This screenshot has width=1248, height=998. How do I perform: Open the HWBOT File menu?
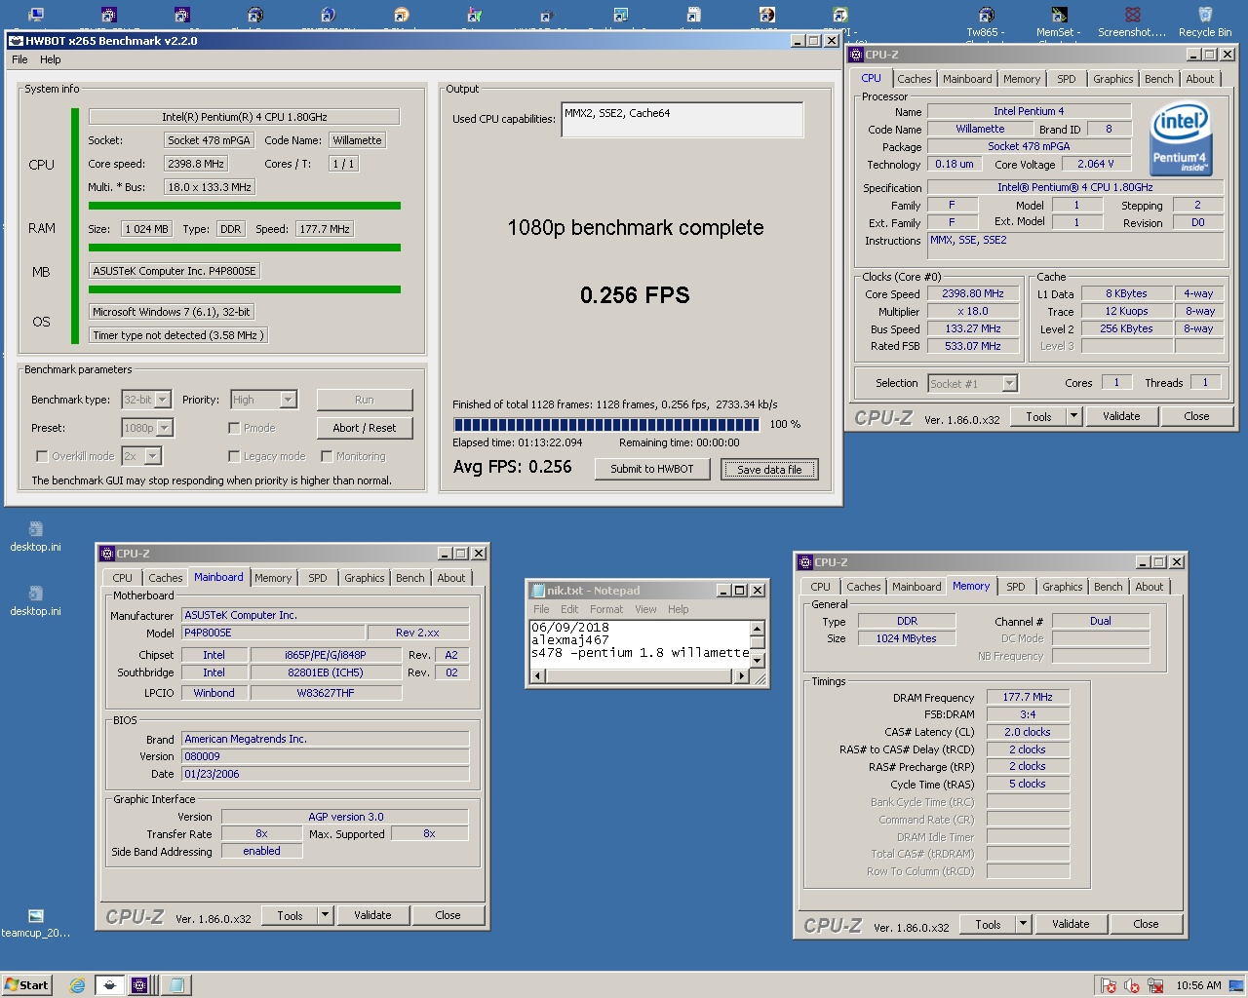click(19, 59)
